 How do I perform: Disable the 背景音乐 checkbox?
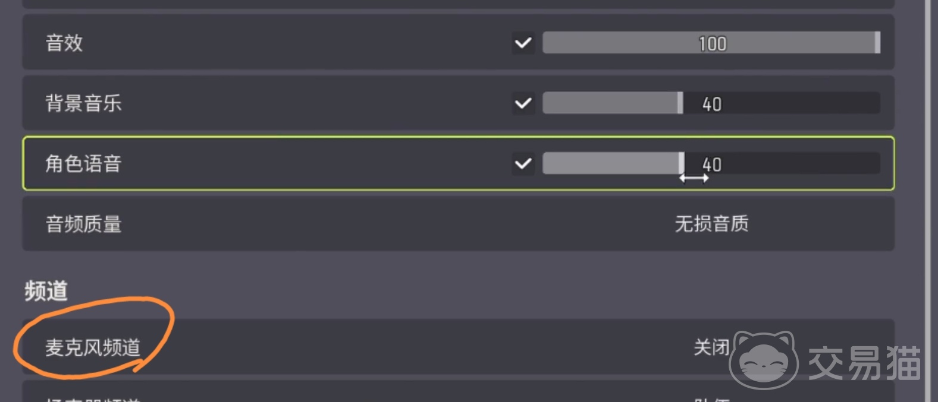pos(523,103)
